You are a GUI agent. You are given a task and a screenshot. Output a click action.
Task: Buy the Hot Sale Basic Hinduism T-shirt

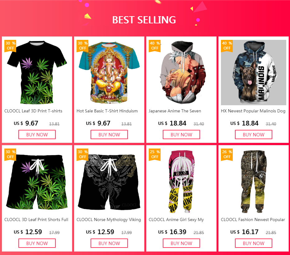(109, 135)
